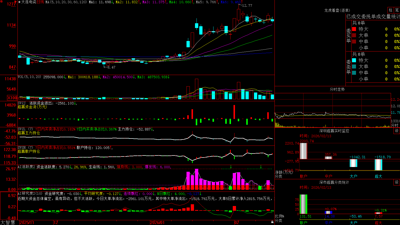
Task: Click the 2203.74 散户 bar in the 实时监控 chart
Action: click(303, 151)
